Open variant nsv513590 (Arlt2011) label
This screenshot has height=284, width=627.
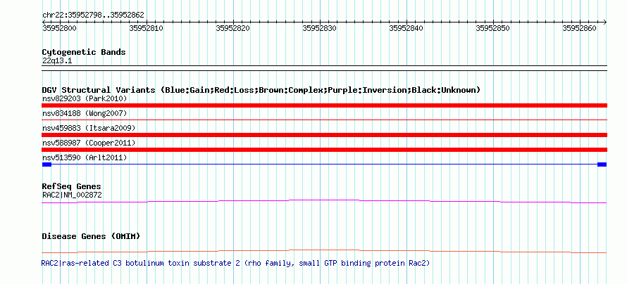click(x=85, y=158)
